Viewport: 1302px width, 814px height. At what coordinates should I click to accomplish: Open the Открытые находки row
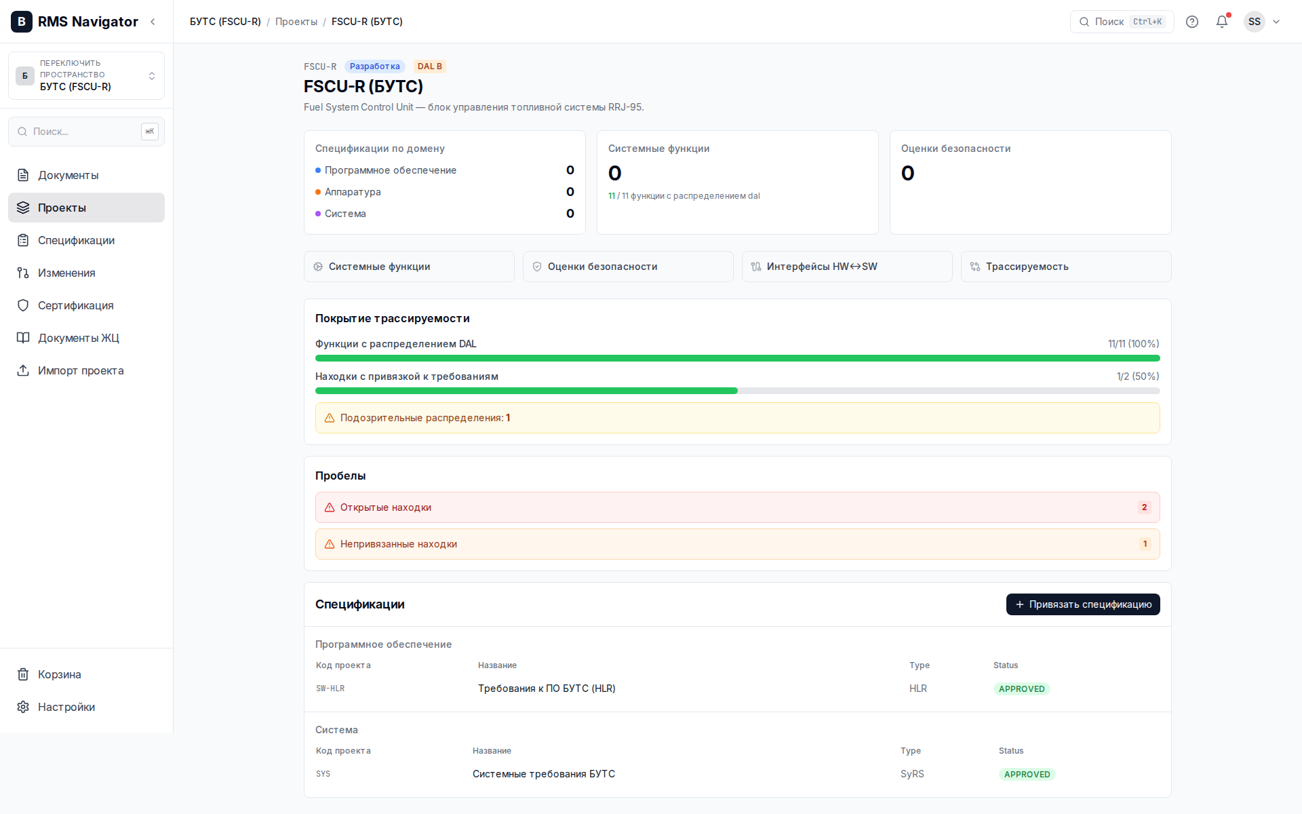tap(738, 507)
